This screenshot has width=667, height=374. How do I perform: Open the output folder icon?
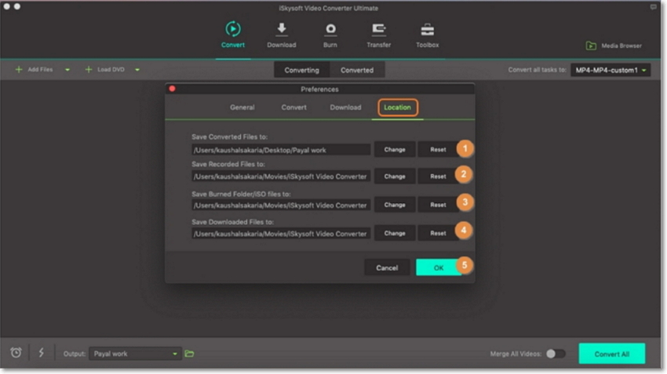coord(189,354)
